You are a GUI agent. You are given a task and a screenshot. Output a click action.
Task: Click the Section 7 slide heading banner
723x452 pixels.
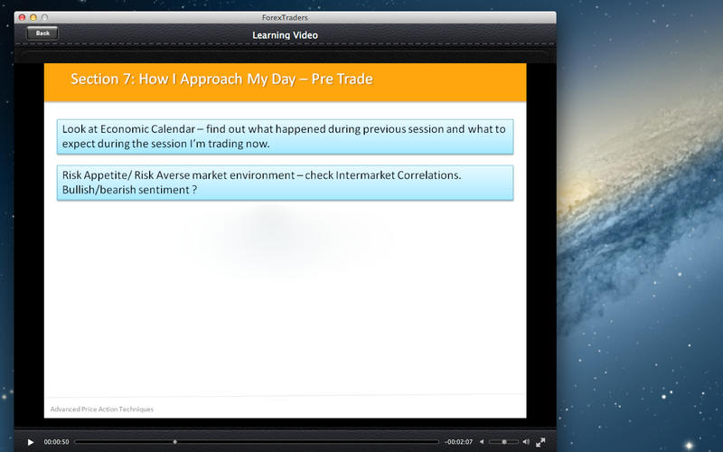pyautogui.click(x=285, y=80)
